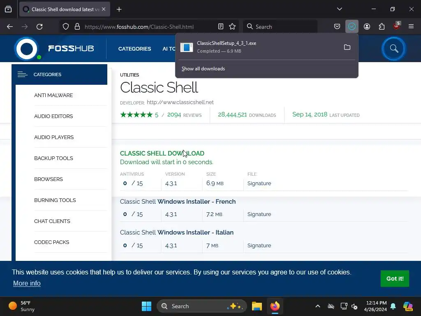Open notification bell in taskbar
The width and height of the screenshot is (421, 316).
click(x=393, y=306)
